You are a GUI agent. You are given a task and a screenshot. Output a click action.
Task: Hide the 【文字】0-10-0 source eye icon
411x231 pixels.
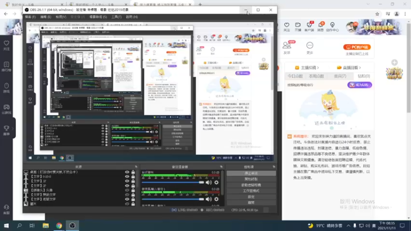(127, 177)
